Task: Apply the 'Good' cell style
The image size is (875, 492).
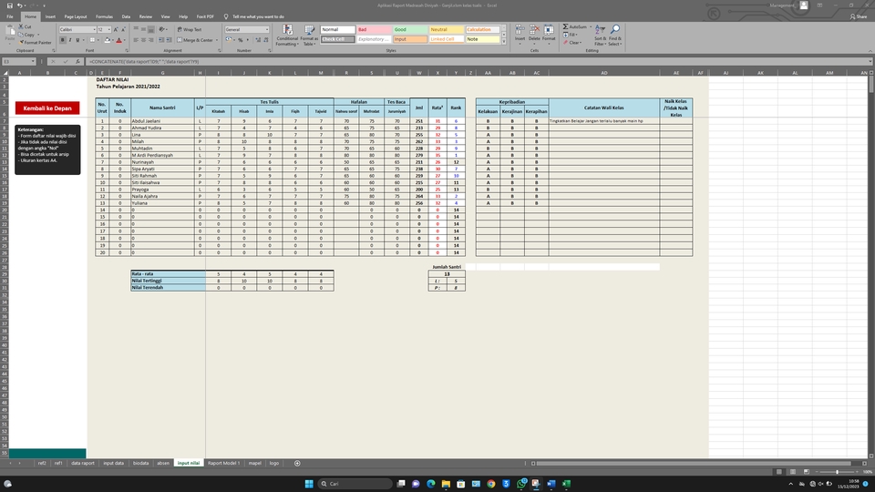Action: coord(410,29)
